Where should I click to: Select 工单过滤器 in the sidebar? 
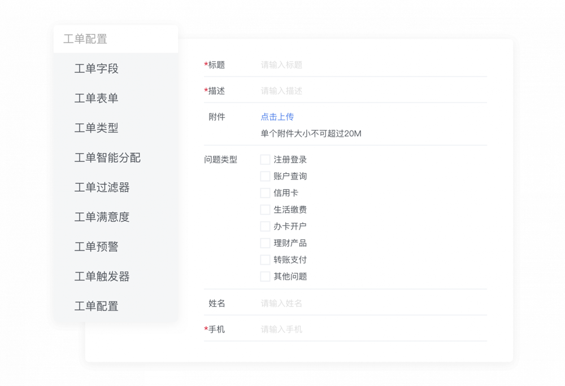102,187
